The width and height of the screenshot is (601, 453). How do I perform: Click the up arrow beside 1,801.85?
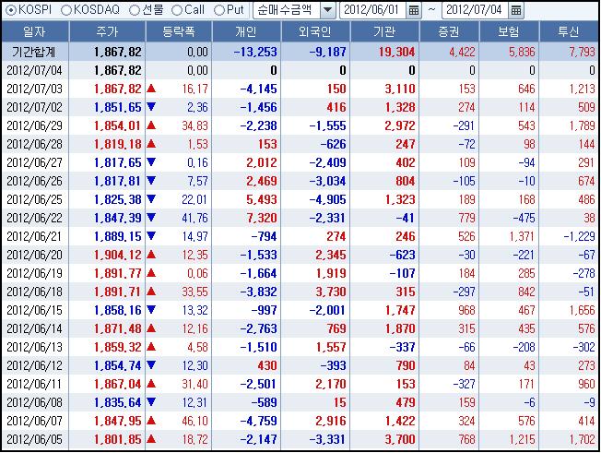(x=151, y=439)
